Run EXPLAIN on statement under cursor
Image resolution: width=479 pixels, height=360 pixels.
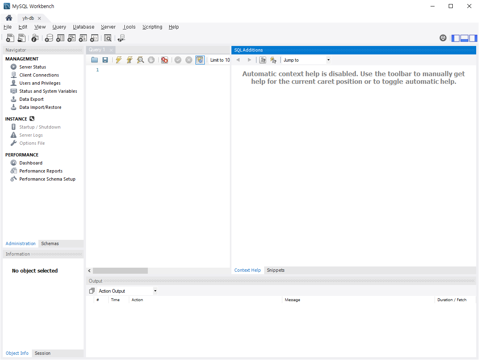coord(140,60)
